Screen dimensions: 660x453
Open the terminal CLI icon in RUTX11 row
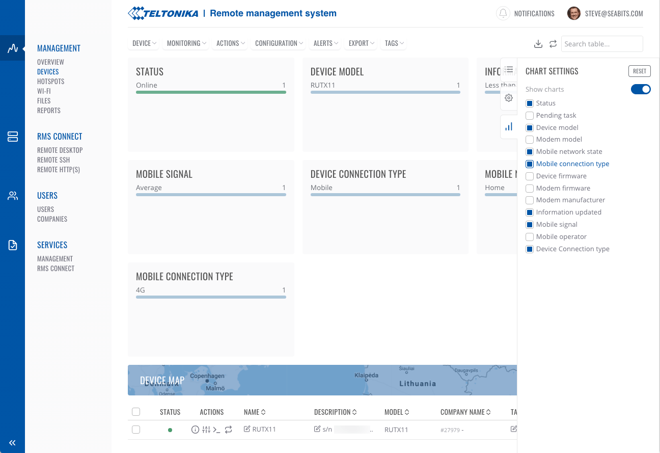[x=216, y=430]
